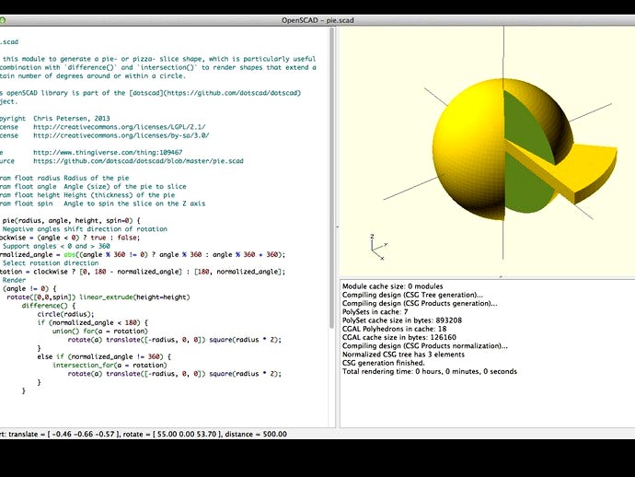Place cursor on 'pie(radius, angle, height, spin=0) {' line
The image size is (635, 477).
coord(71,220)
